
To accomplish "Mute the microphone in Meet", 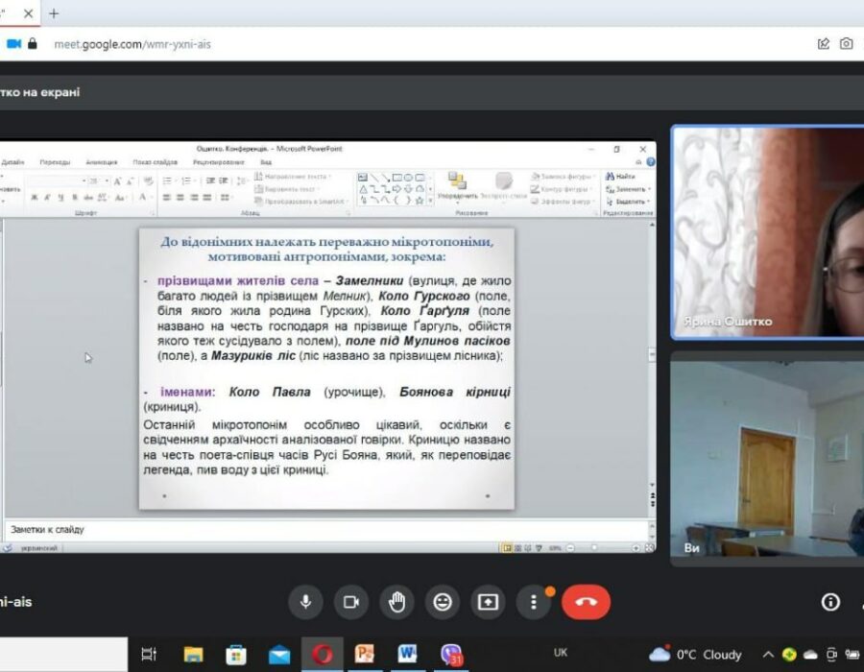I will pos(305,602).
